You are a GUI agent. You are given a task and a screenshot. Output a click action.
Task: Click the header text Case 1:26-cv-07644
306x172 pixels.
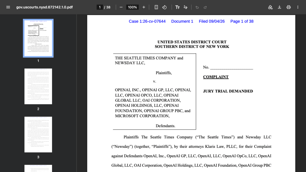point(147,21)
